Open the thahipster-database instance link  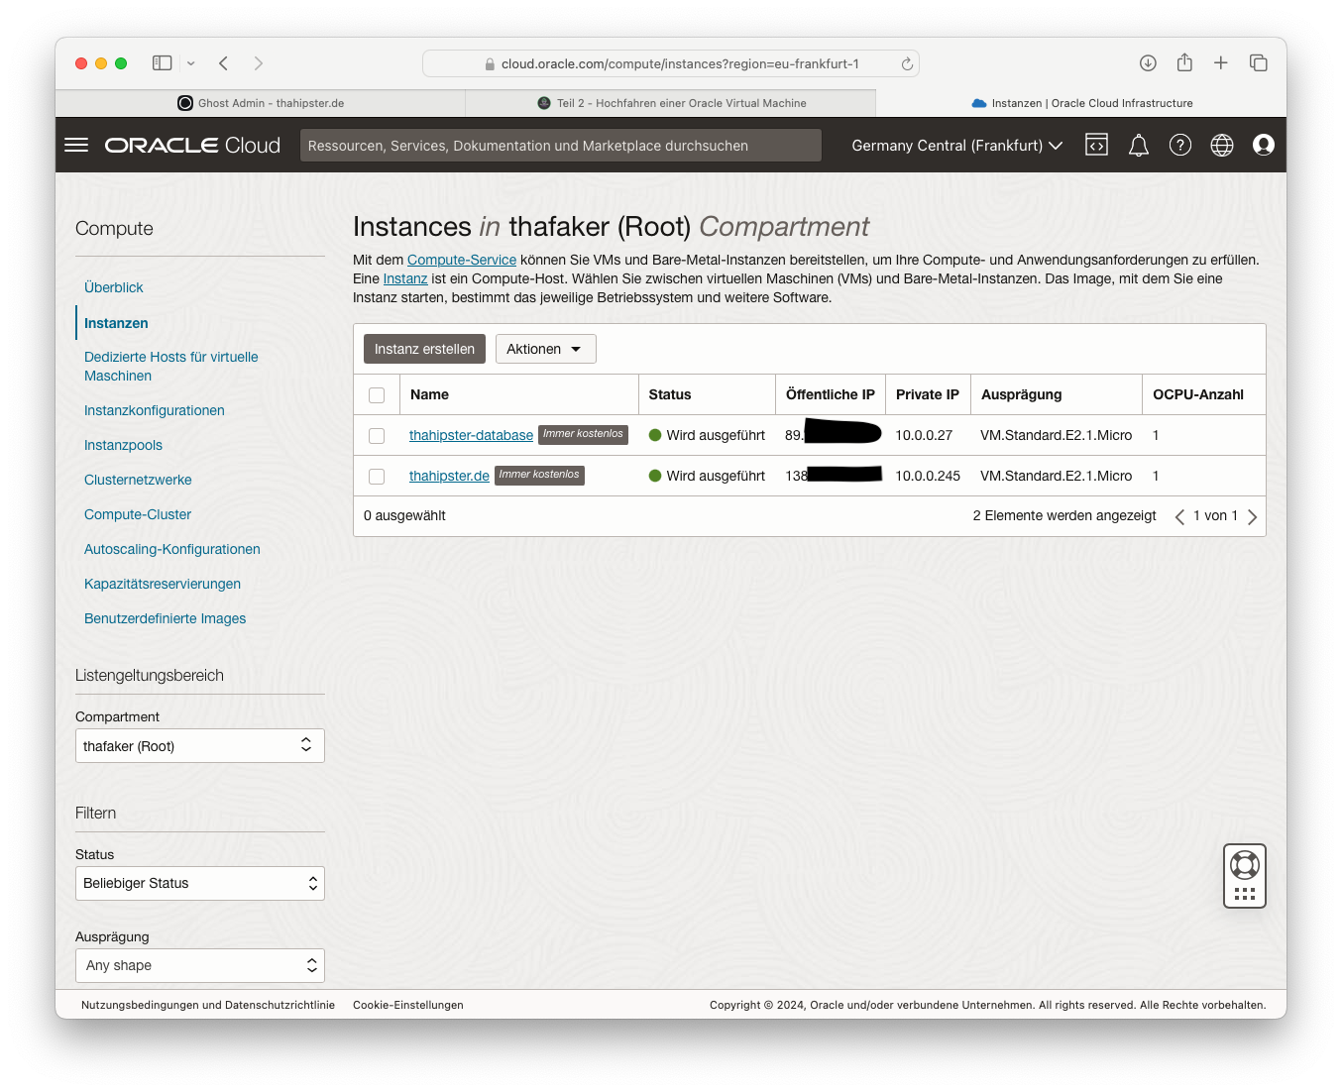(x=471, y=435)
